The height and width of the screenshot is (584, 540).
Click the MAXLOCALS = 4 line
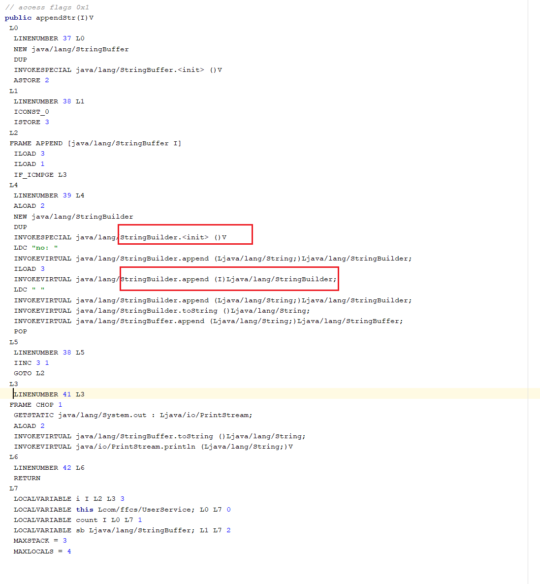pyautogui.click(x=42, y=552)
